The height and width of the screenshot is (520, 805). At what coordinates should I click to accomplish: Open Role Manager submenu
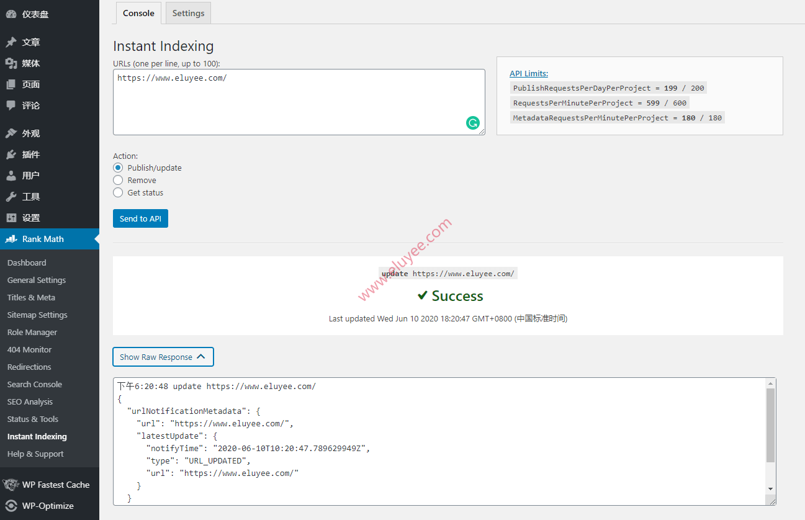click(32, 332)
